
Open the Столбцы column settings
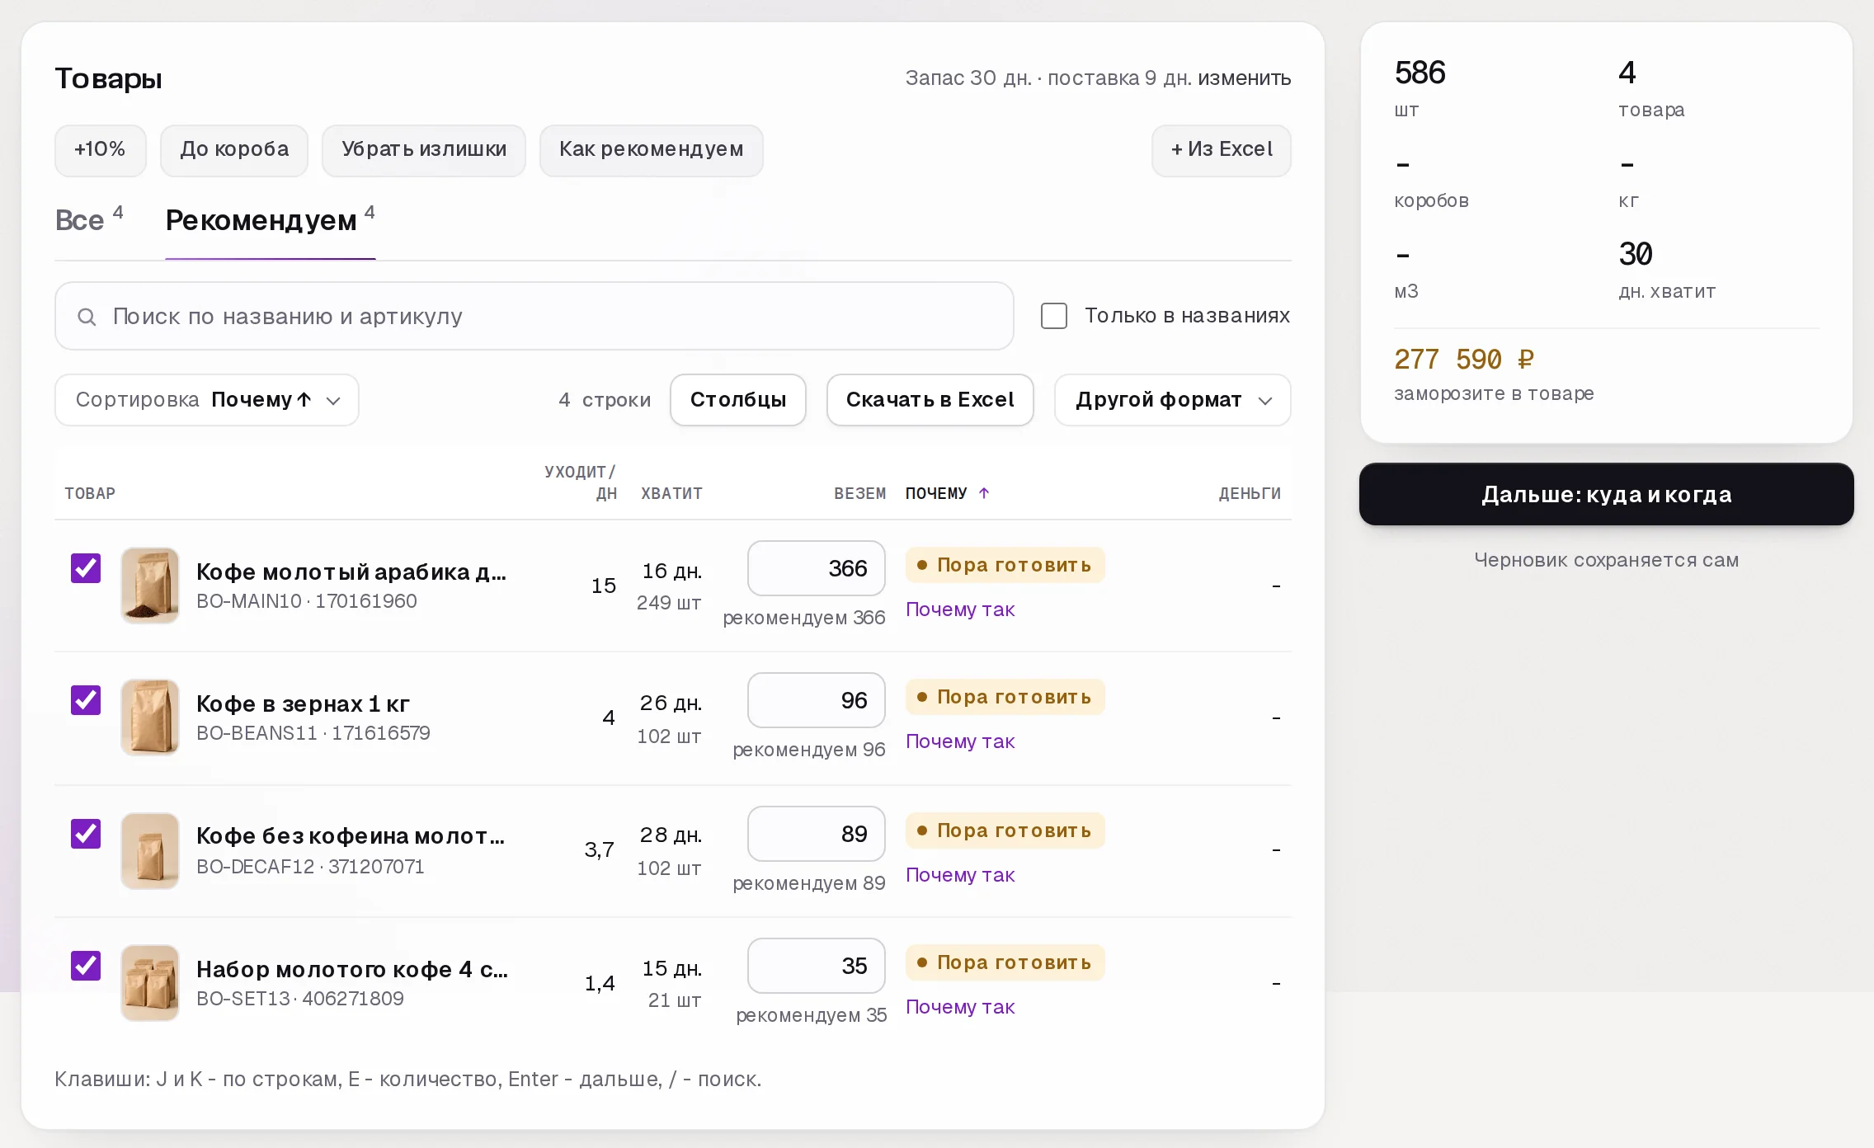click(738, 400)
